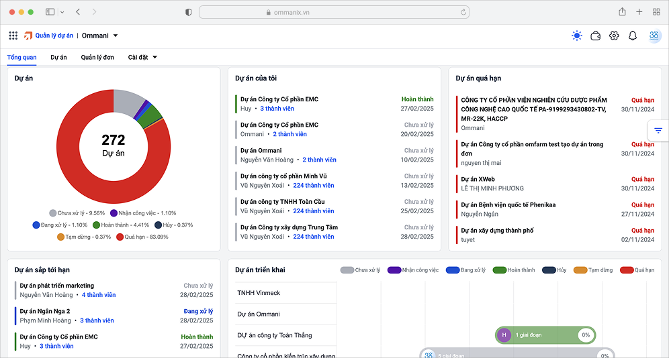Viewport: 669px width, 358px height.
Task: Toggle Hoàn thành legend in Gantt chart
Action: [514, 270]
